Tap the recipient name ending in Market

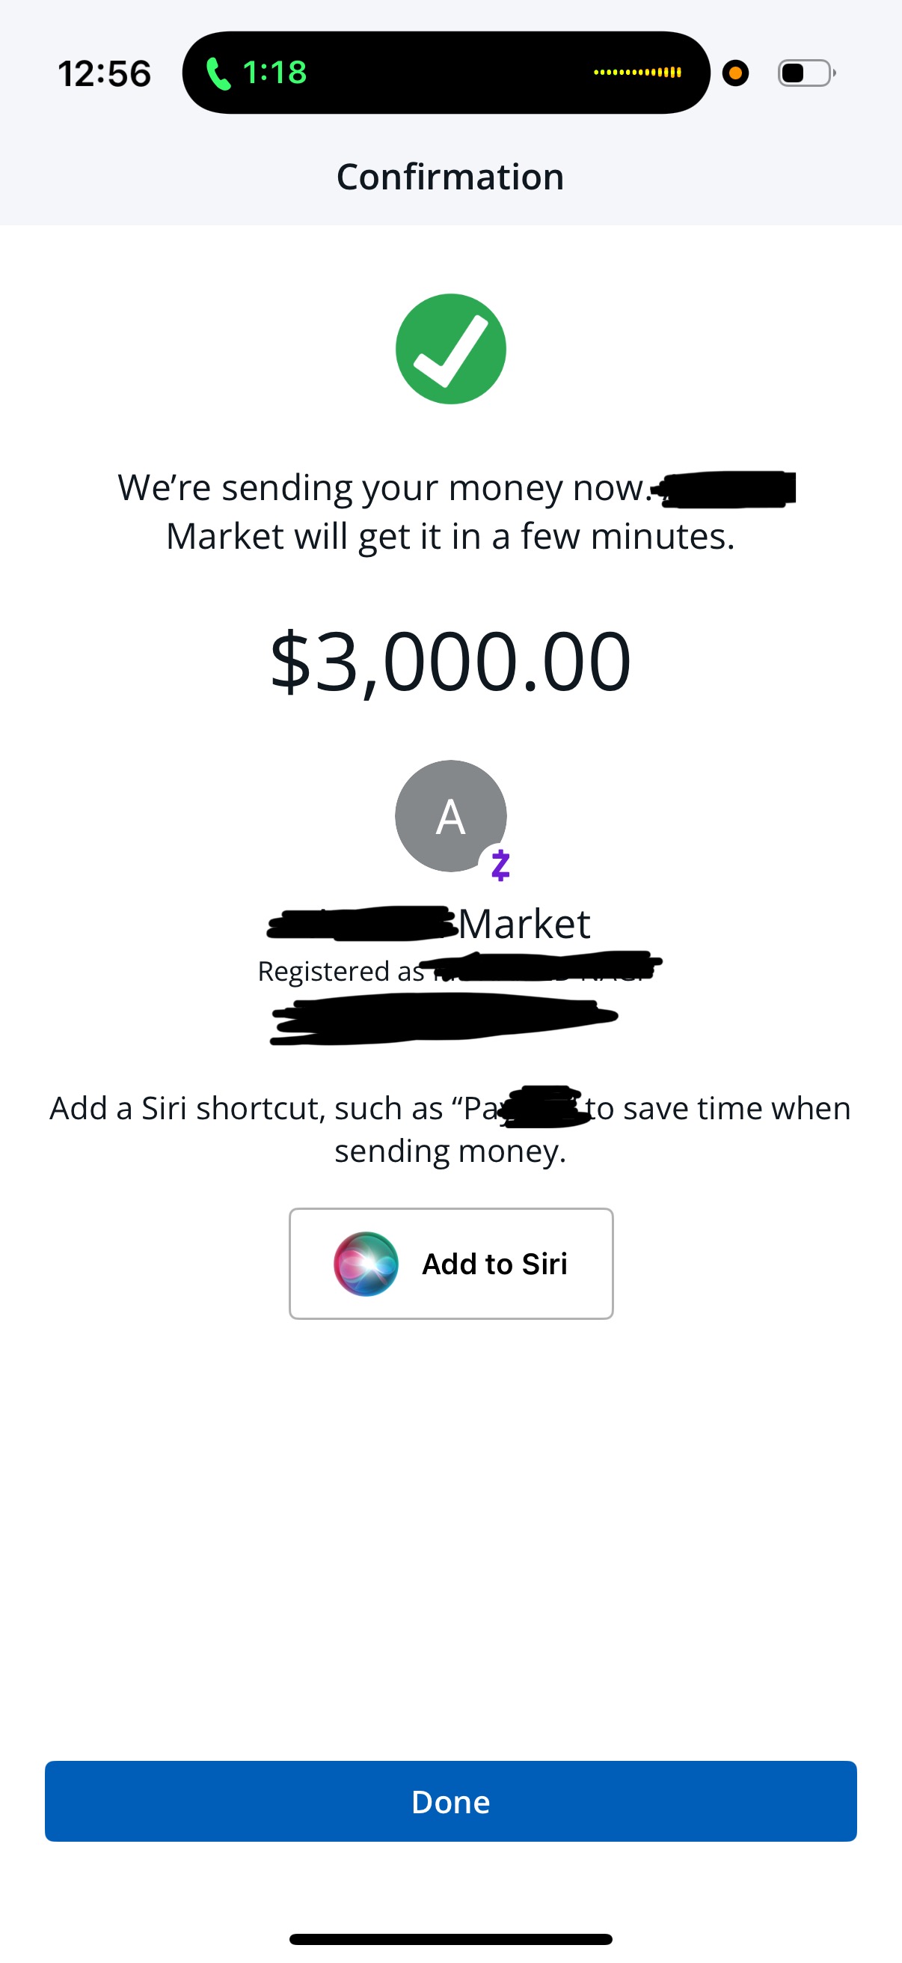pos(524,925)
